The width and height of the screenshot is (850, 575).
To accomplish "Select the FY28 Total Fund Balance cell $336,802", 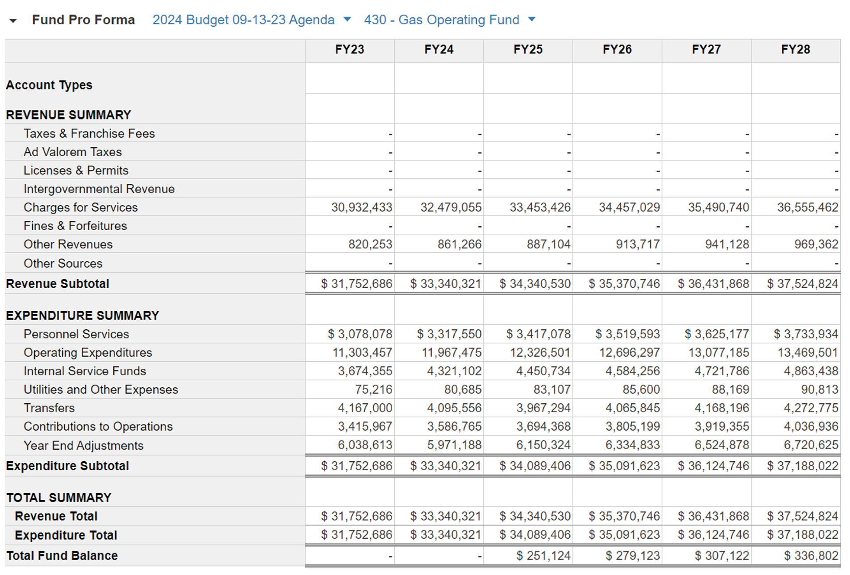I will click(811, 556).
